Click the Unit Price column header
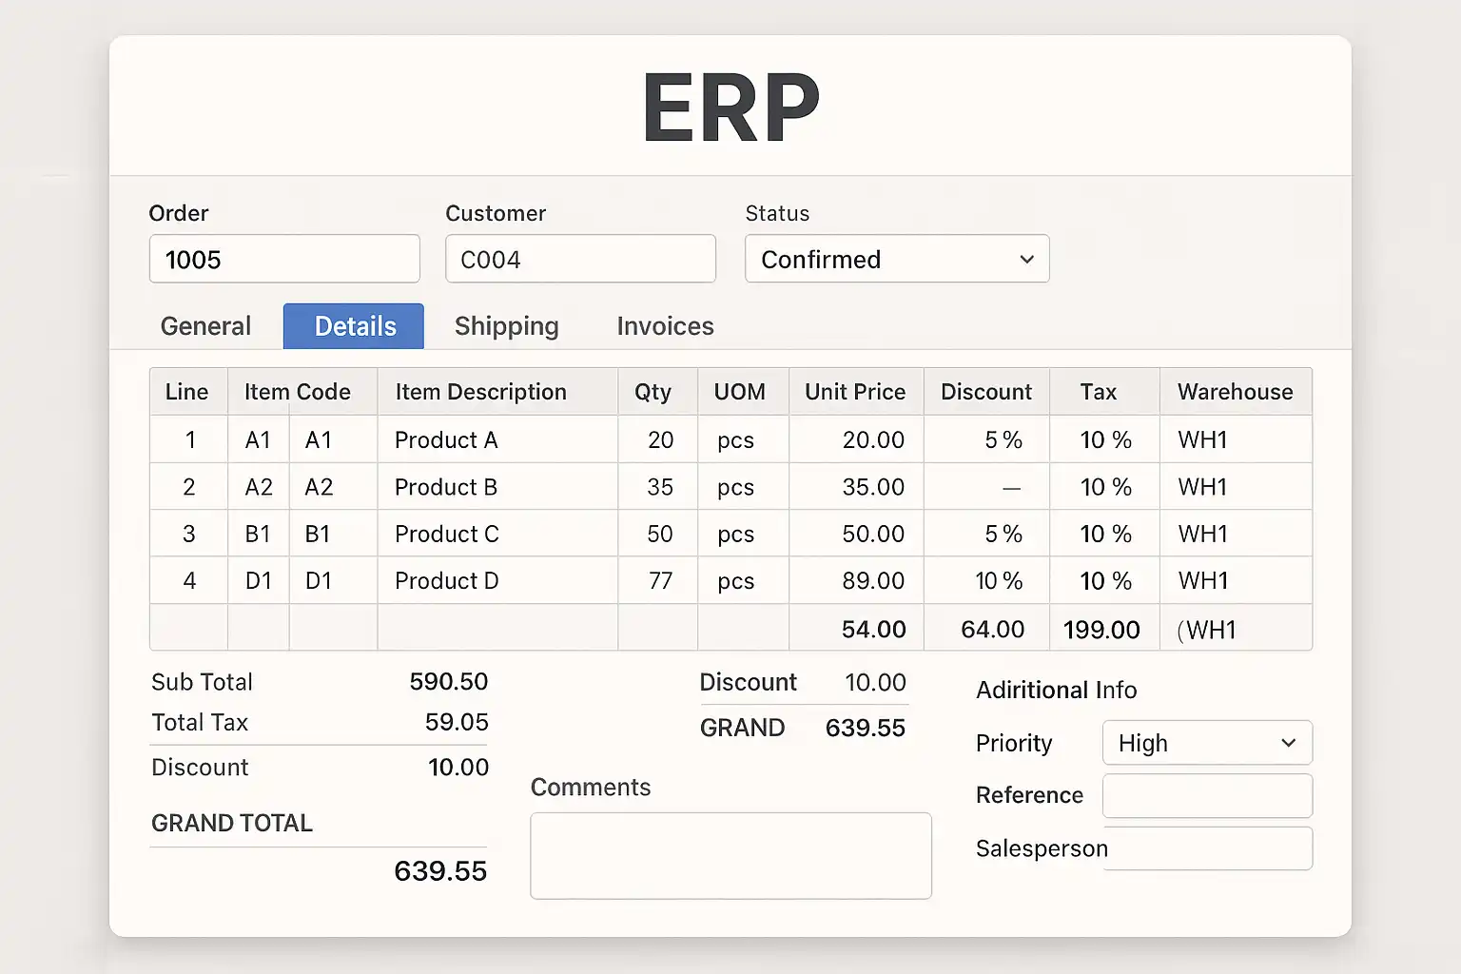This screenshot has height=974, width=1461. (x=855, y=392)
